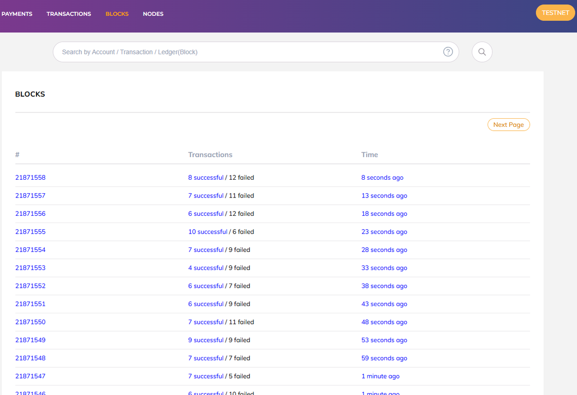Viewport: 577px width, 395px height.
Task: Open the question-mark help icon in search bar
Action: click(x=448, y=52)
